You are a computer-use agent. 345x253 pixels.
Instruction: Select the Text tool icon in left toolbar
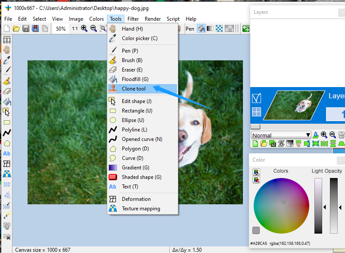pos(7,153)
